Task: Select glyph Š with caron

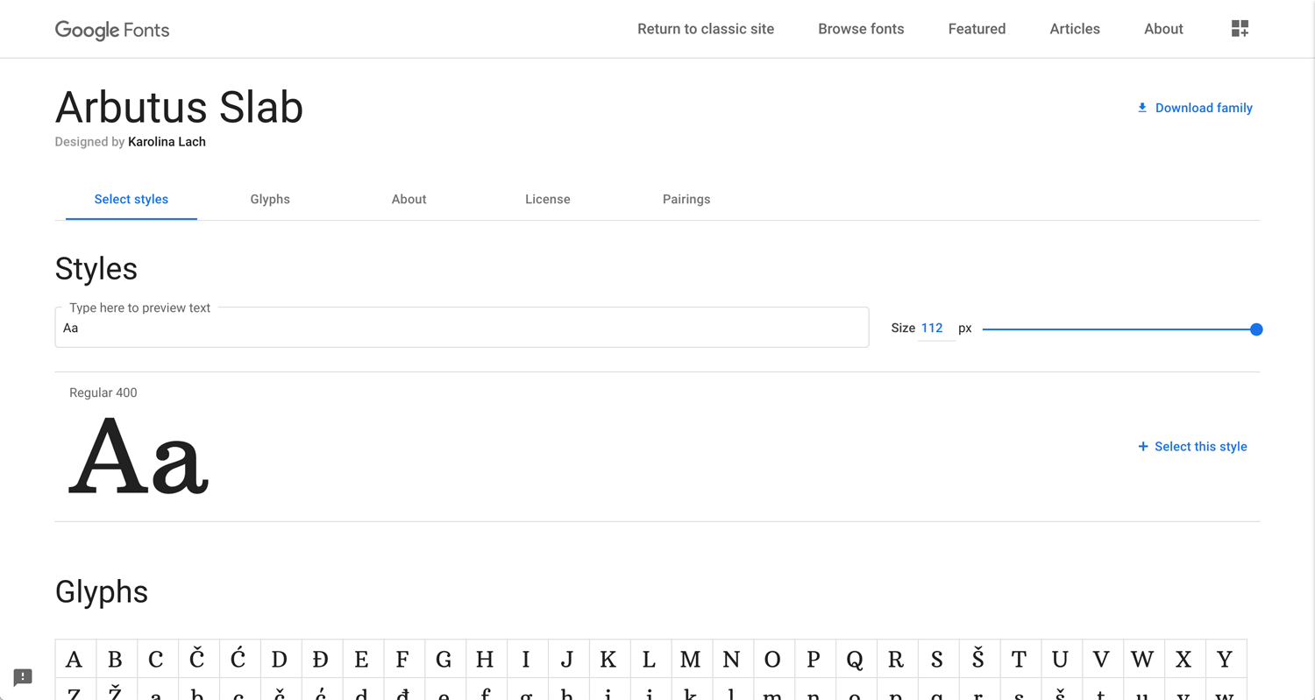Action: pos(980,659)
